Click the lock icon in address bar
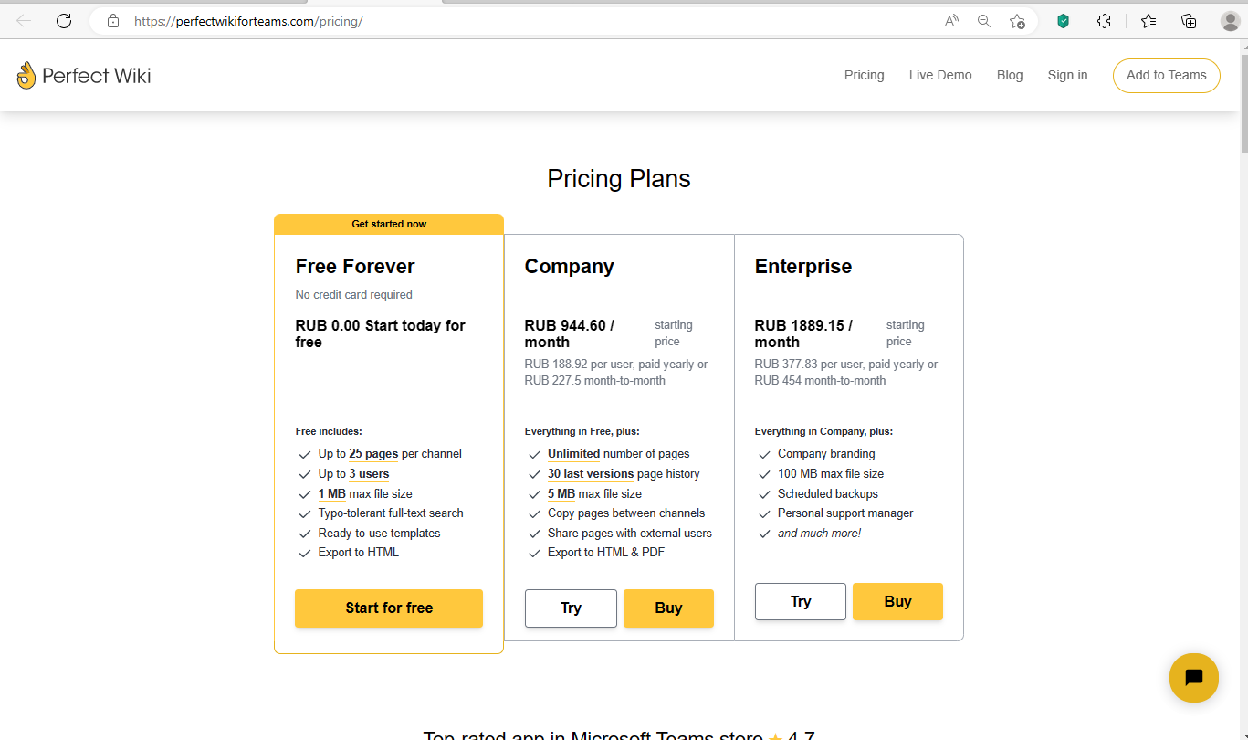The image size is (1248, 740). tap(113, 21)
